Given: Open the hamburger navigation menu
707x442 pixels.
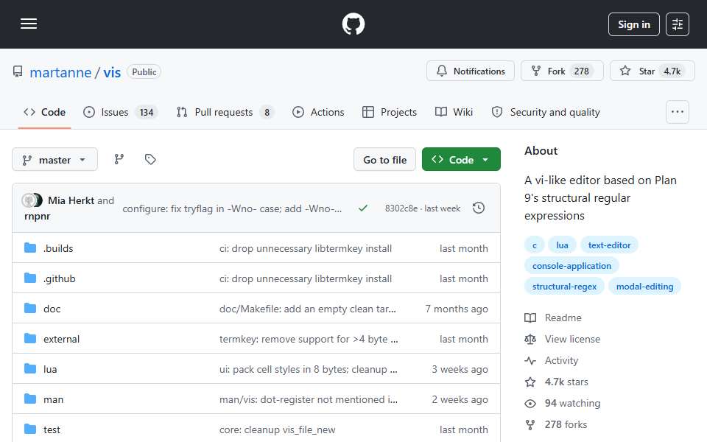Looking at the screenshot, I should coord(29,24).
